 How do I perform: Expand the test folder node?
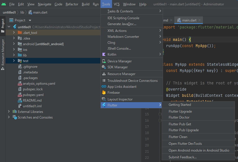14,61
